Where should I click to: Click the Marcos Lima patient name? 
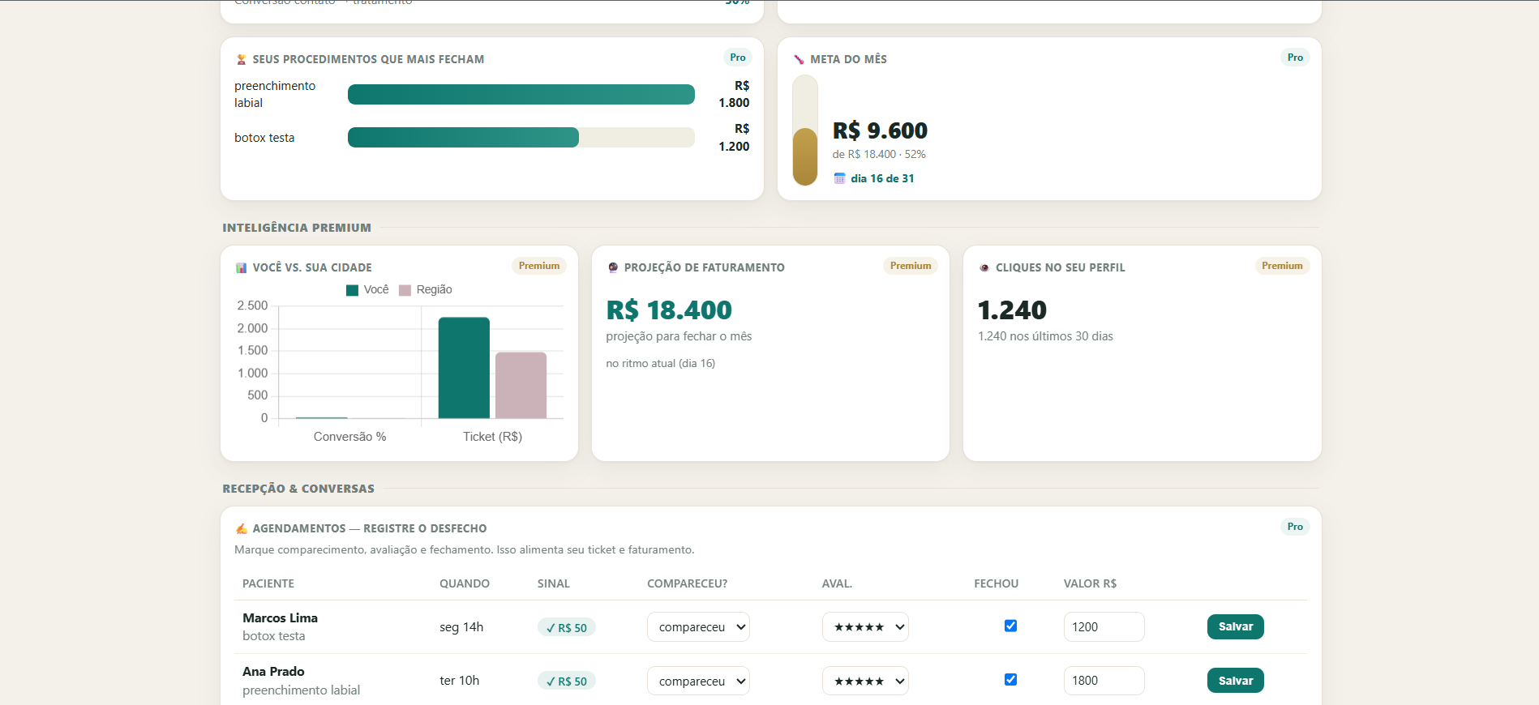(x=280, y=618)
